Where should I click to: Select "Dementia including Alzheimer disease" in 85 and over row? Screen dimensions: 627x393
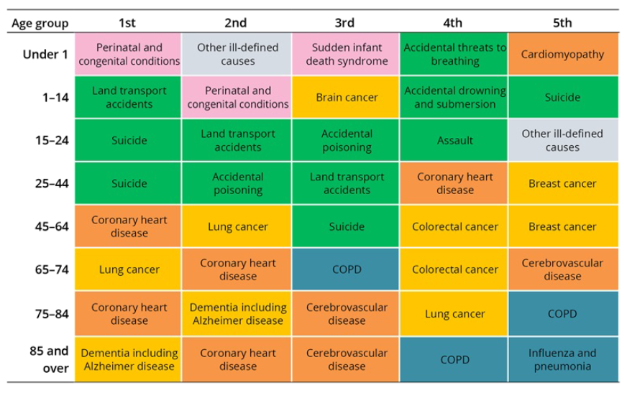[x=129, y=360]
